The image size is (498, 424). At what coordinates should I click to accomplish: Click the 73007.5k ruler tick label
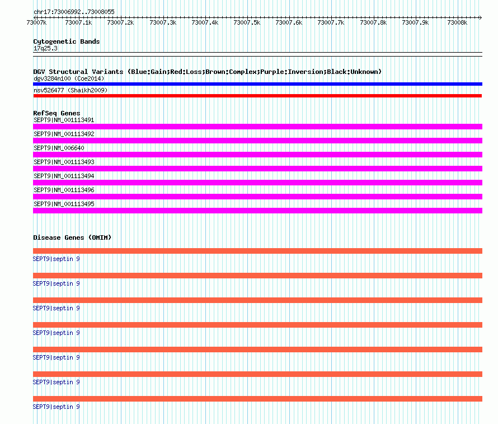(x=247, y=22)
